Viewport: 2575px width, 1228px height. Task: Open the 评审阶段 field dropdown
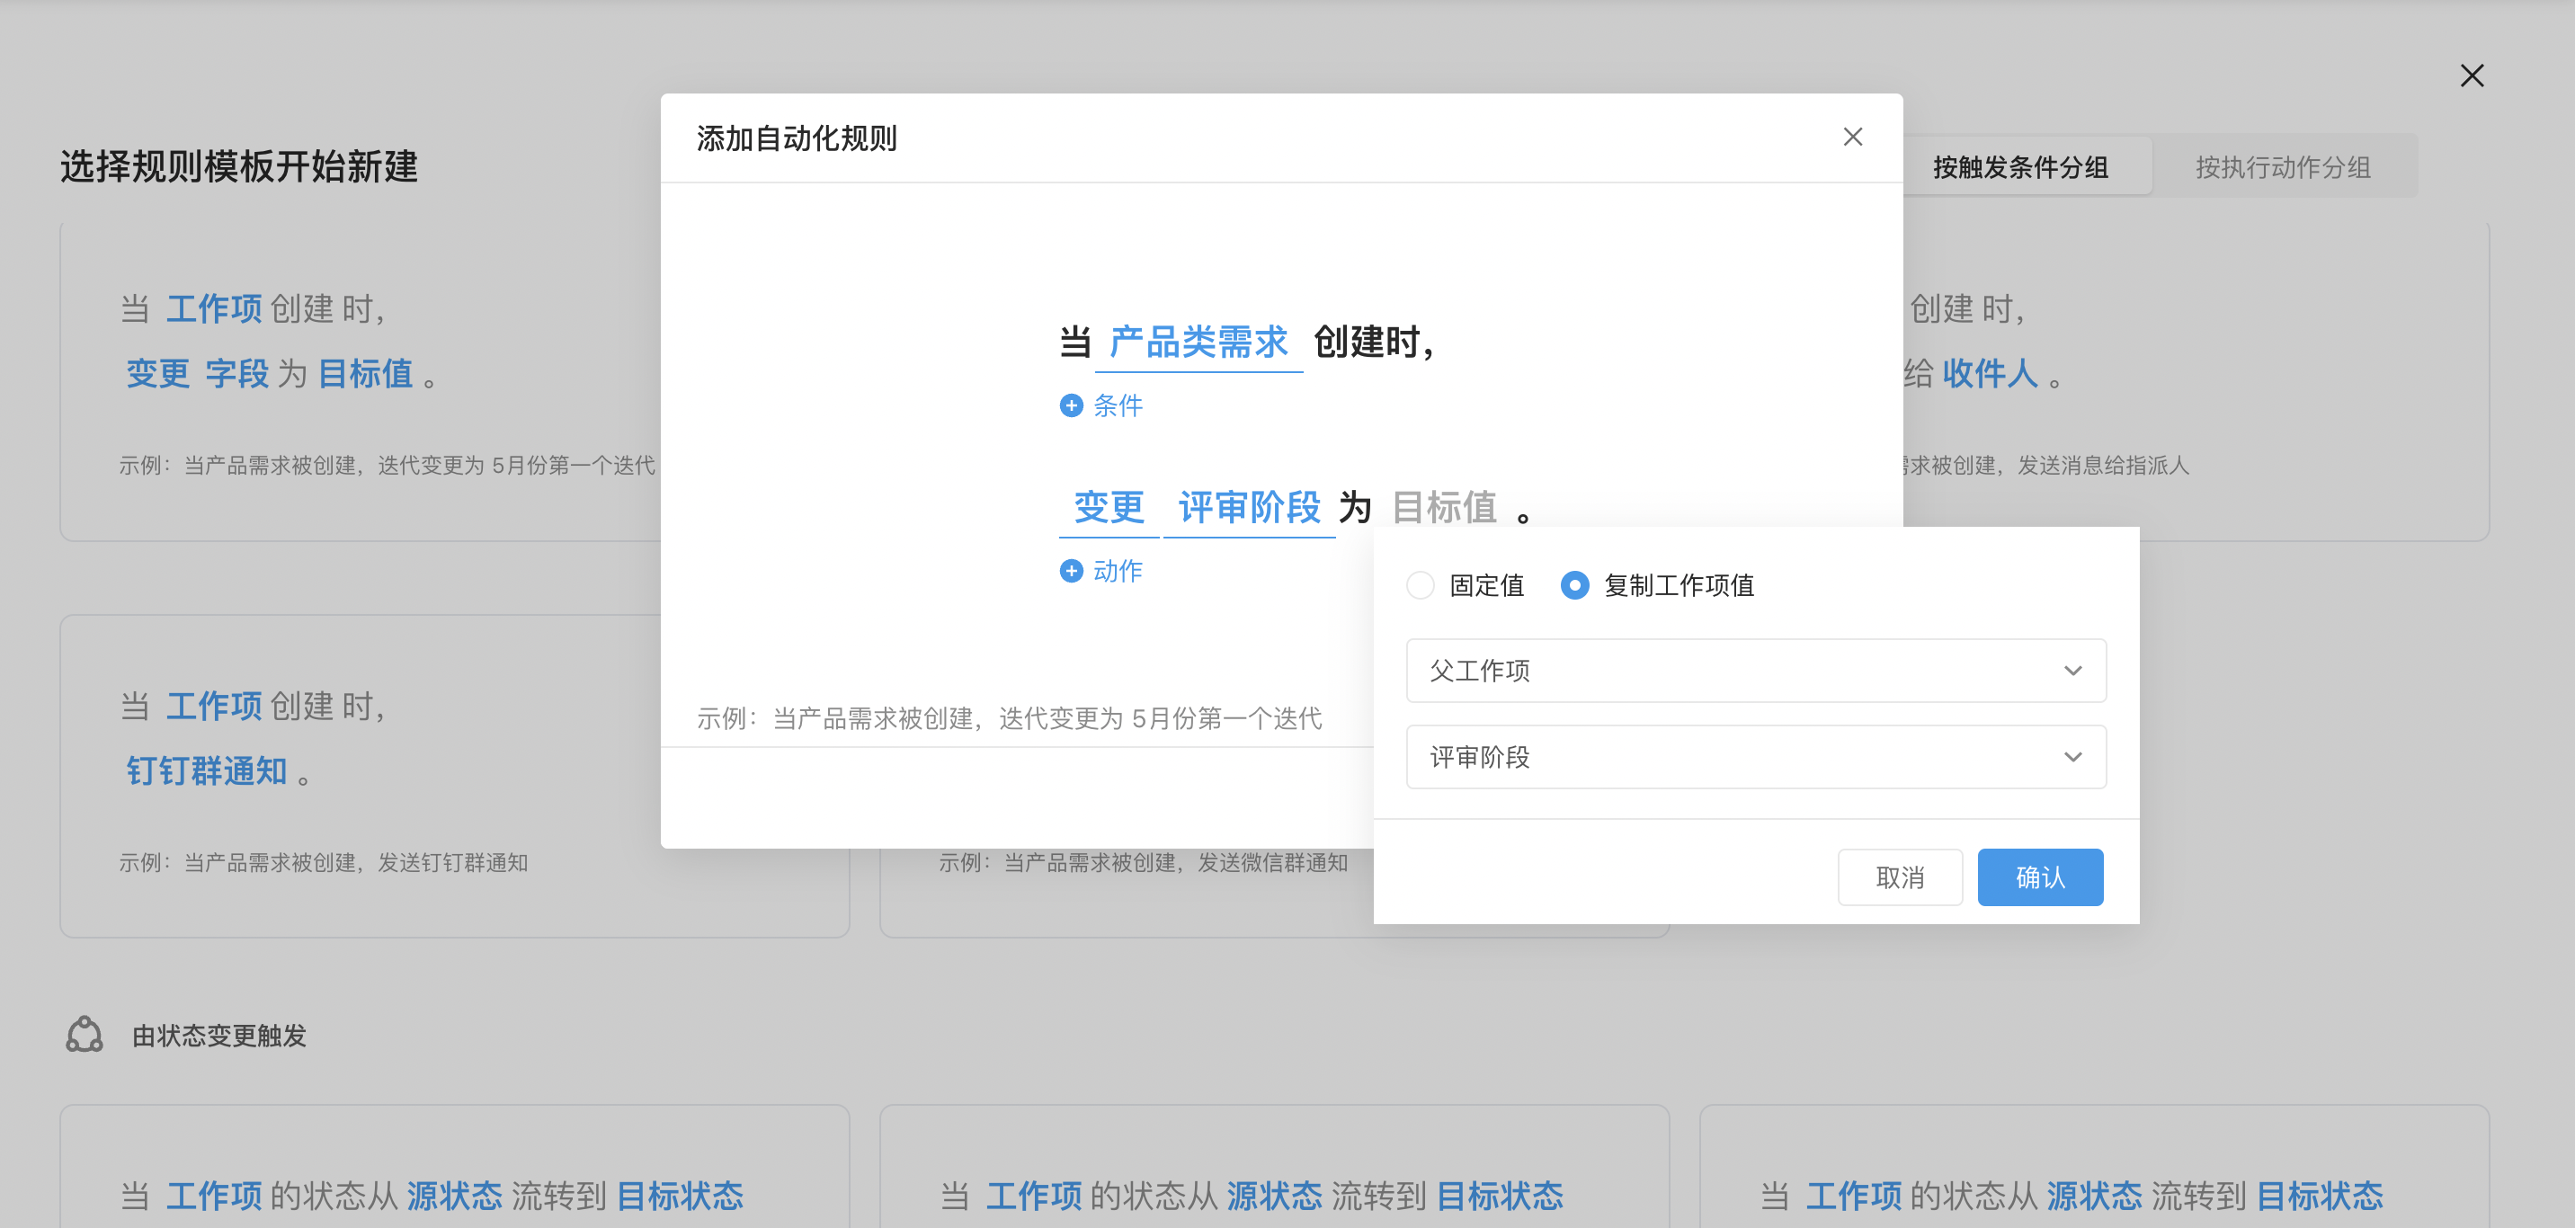(1755, 756)
